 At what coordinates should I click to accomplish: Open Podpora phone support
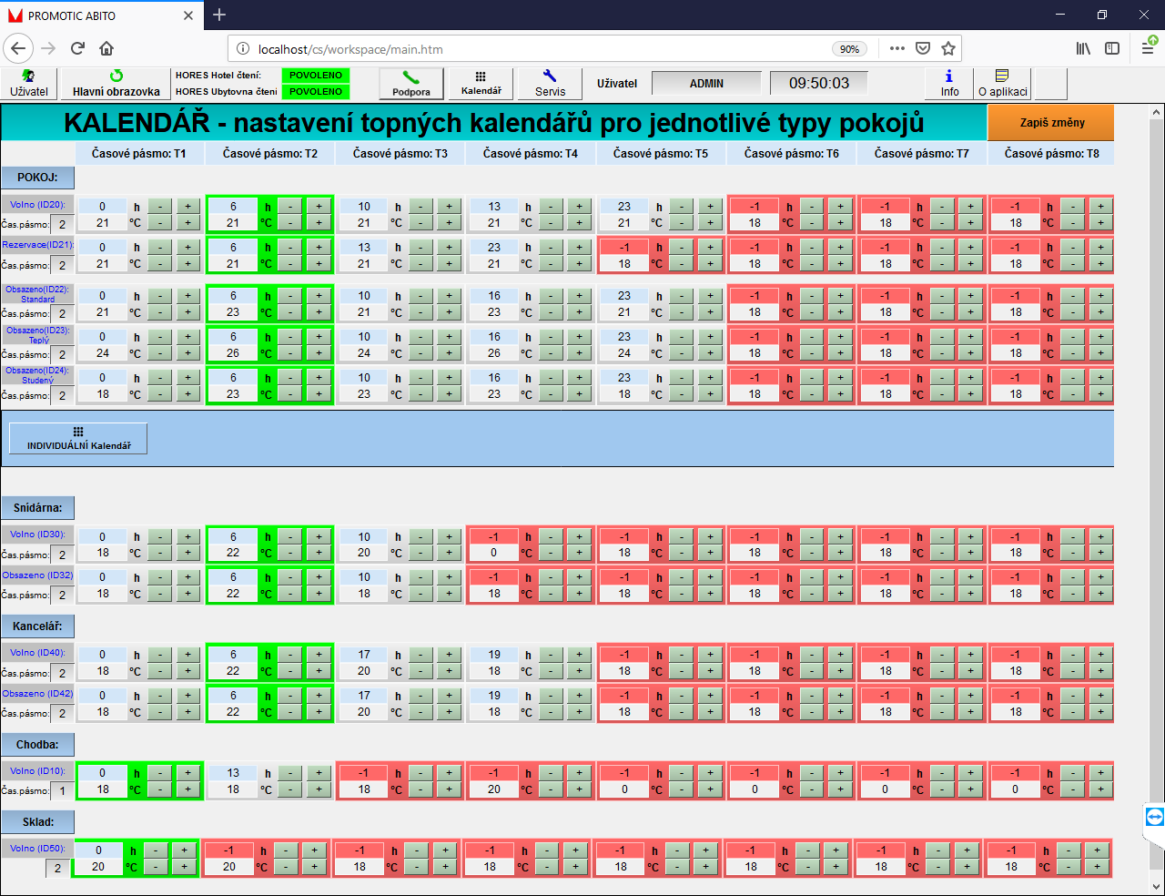click(411, 83)
